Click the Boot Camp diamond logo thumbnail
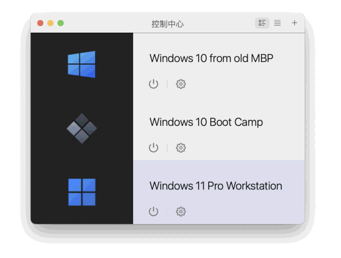The height and width of the screenshot is (258, 341). 82,128
